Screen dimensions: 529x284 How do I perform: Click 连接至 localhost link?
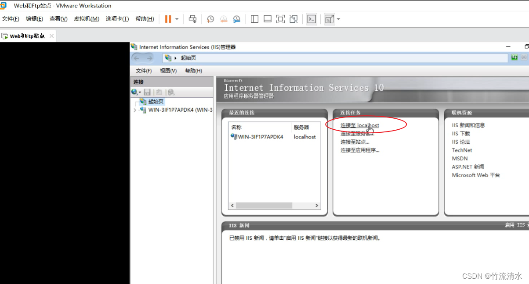pyautogui.click(x=359, y=125)
